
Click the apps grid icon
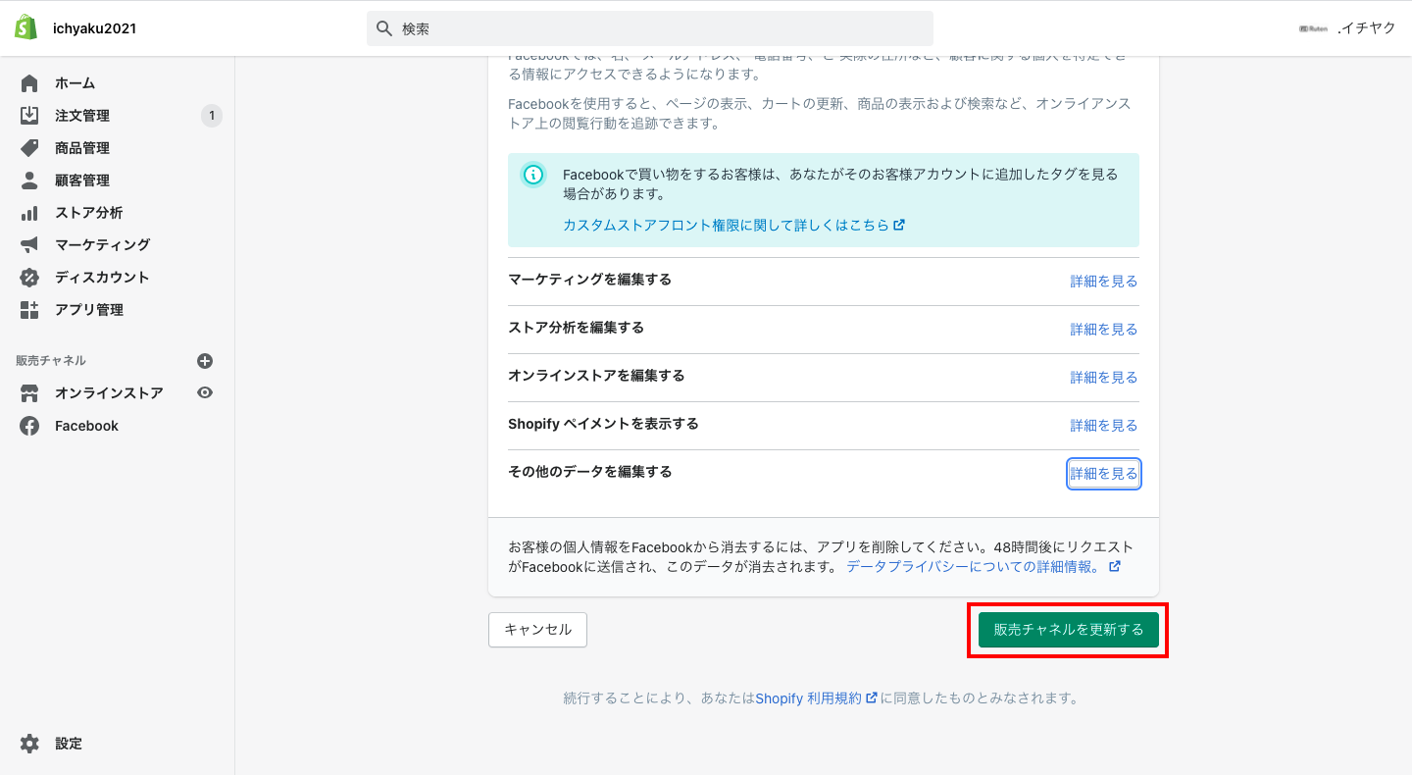(29, 310)
